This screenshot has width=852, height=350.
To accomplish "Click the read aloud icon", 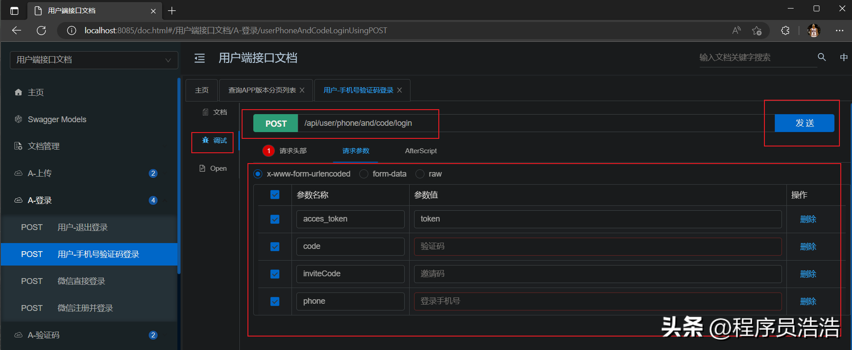I will point(737,31).
